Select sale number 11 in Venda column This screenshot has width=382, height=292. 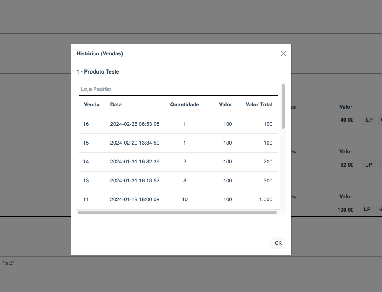click(x=86, y=200)
